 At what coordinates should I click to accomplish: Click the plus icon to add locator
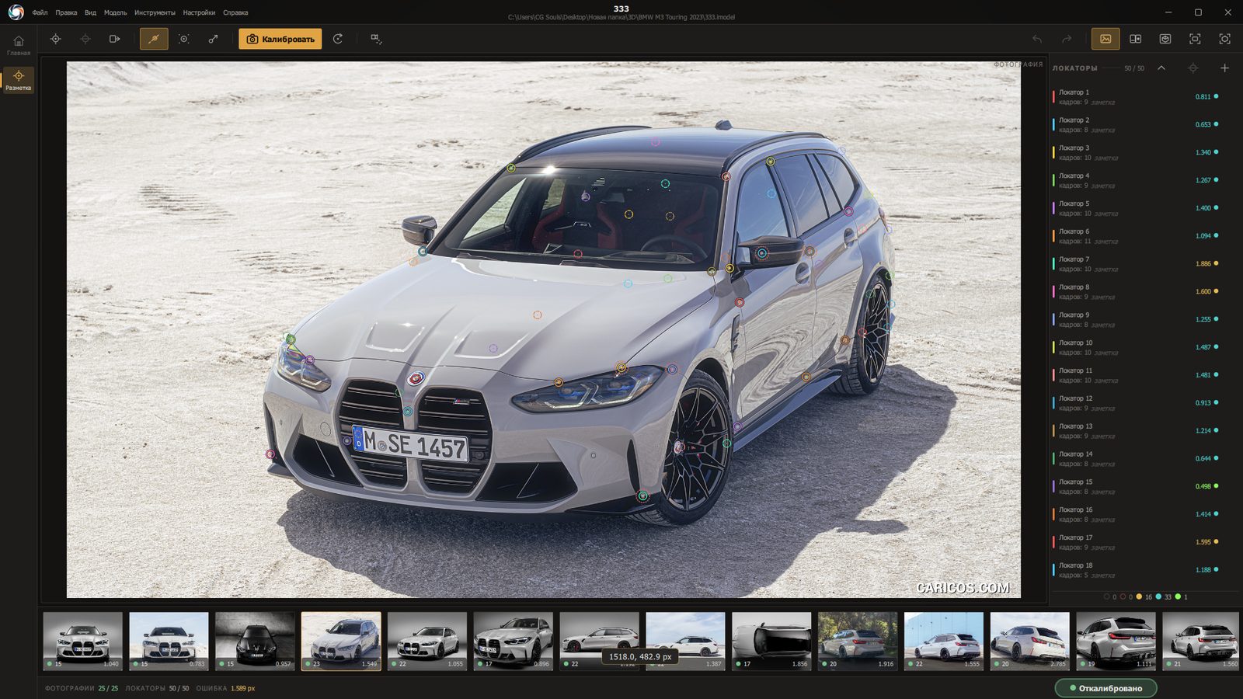coord(1224,68)
